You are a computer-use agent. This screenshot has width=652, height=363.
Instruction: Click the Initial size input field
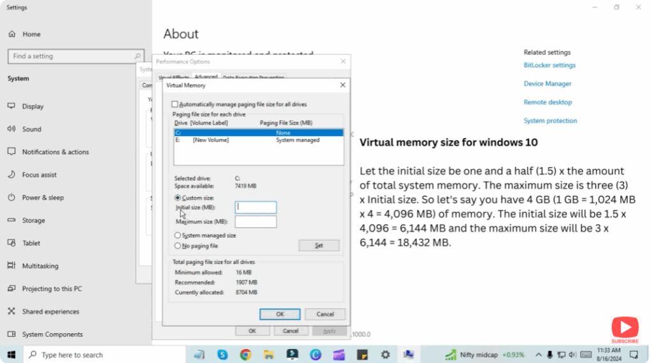point(255,207)
